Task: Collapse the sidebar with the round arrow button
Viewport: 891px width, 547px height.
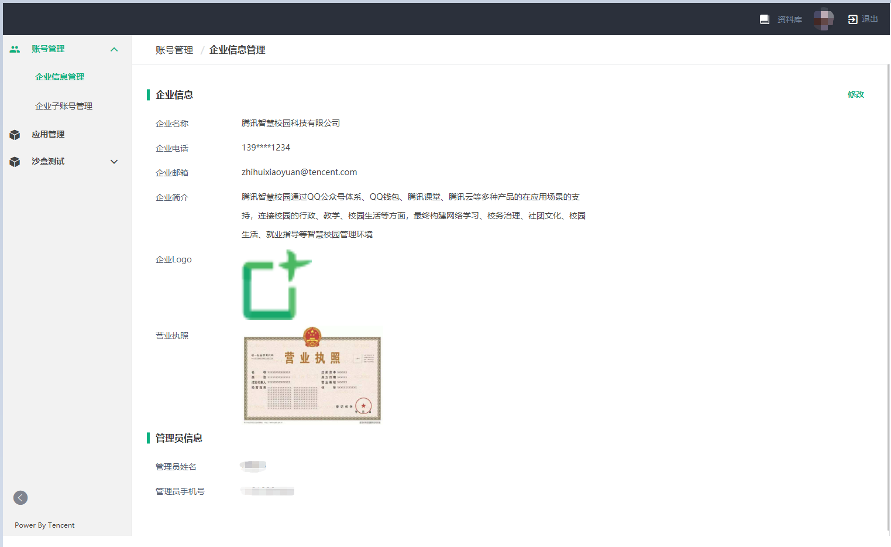Action: (20, 498)
